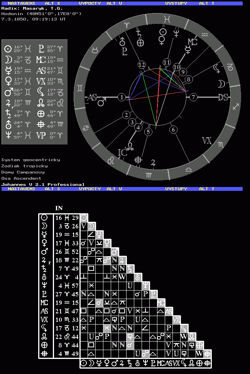Click the Radix: Masaryk, T.G. title
Image resolution: width=250 pixels, height=374 pixels.
click(x=32, y=8)
